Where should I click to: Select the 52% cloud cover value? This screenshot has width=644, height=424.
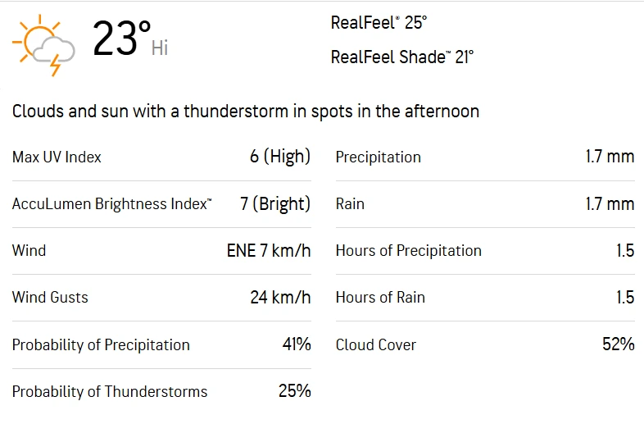619,344
